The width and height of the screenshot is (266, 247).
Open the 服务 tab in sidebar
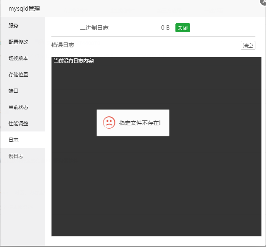(x=23, y=25)
